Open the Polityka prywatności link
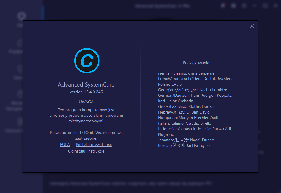281x193 pixels. [94, 145]
